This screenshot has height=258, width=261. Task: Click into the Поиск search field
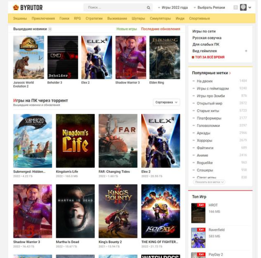click(115, 7)
